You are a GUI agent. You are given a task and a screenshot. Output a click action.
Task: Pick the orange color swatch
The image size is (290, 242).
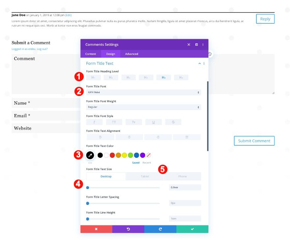118,155
